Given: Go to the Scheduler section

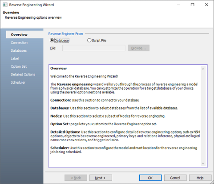Looking at the screenshot, I should pyautogui.click(x=18, y=82).
